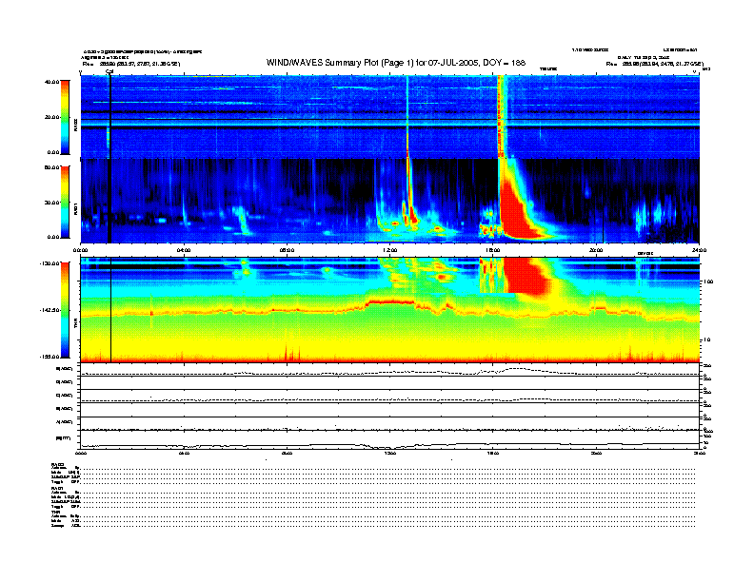Image resolution: width=754 pixels, height=582 pixels.
Task: Click the wide vertical burst stripe after 16:00 in RAD2
Action: (x=502, y=117)
